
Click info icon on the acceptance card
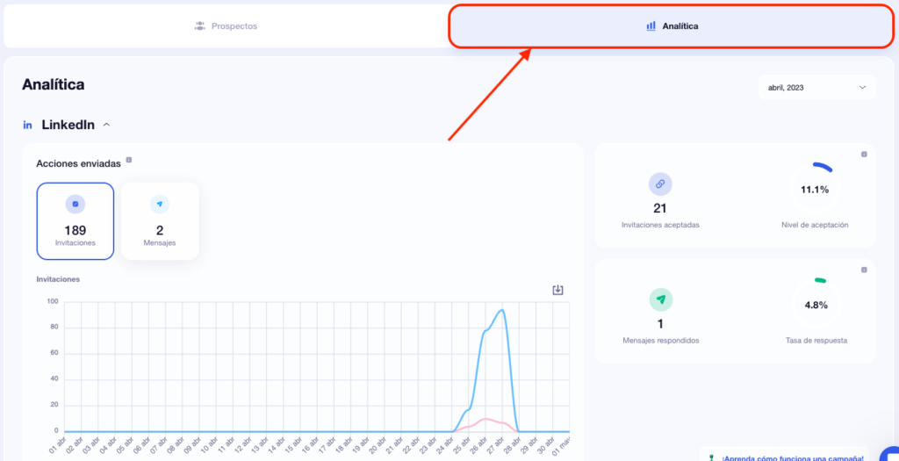864,155
